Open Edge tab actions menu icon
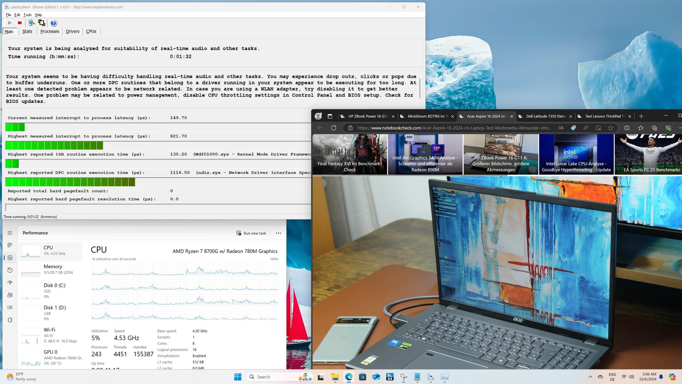The image size is (682, 384). 330,116
